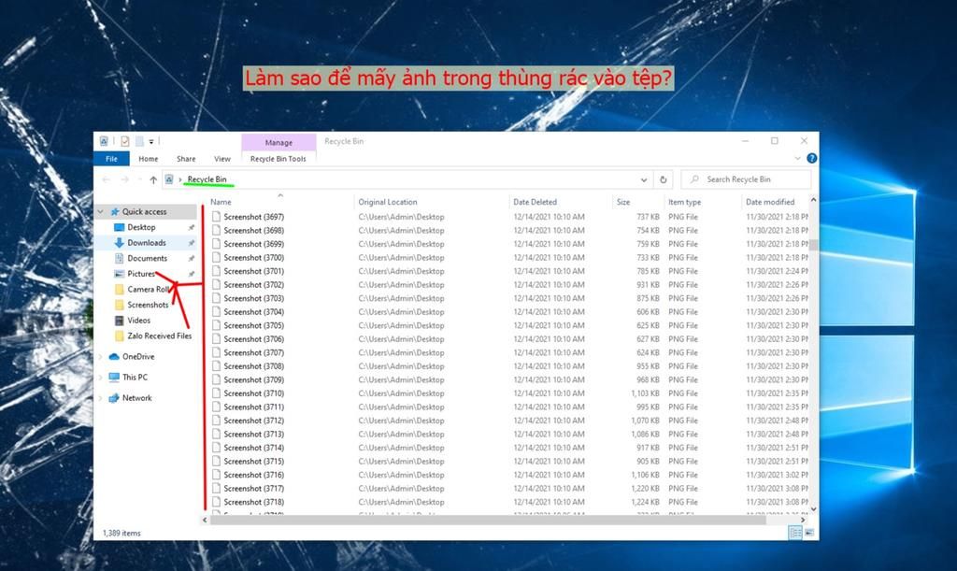The width and height of the screenshot is (957, 571).
Task: Open Pictures in the navigation pane
Action: 141,274
